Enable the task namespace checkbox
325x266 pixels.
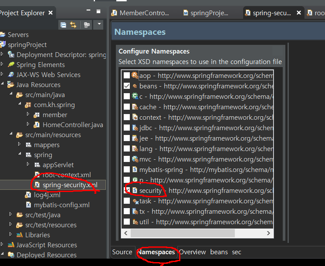tap(127, 201)
